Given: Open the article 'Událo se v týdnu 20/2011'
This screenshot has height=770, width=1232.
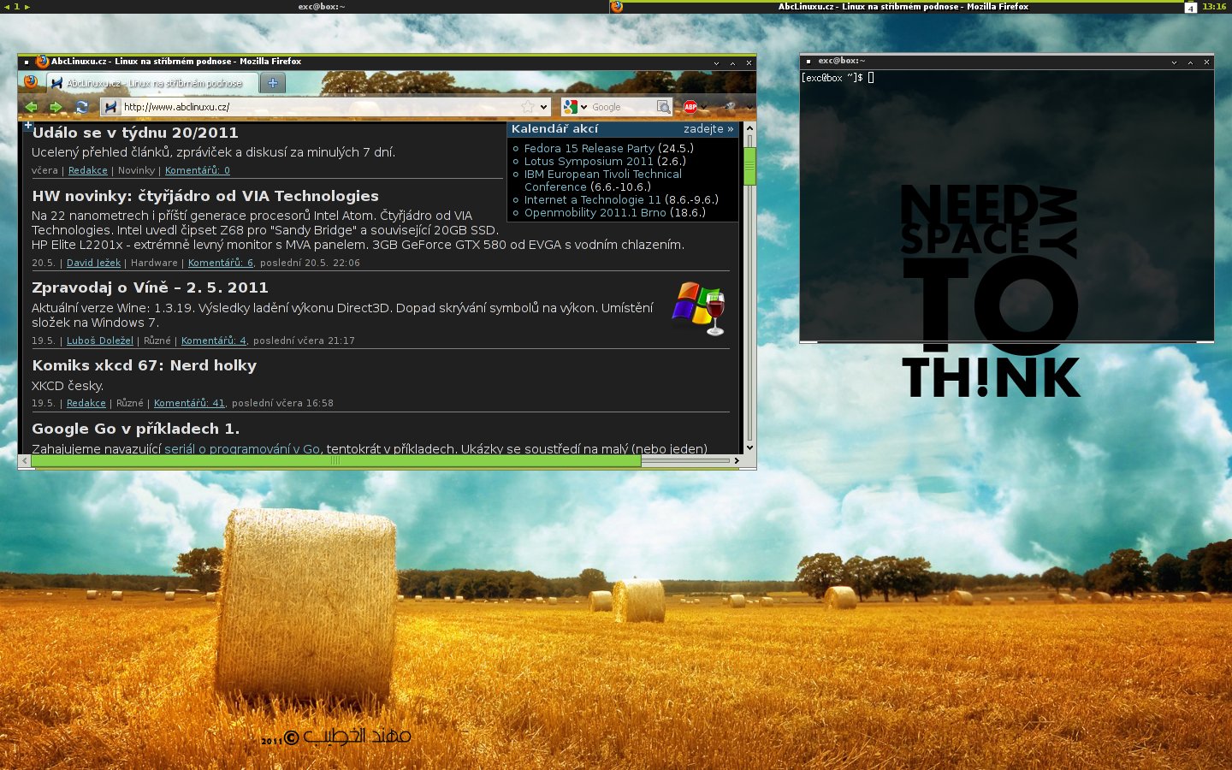Looking at the screenshot, I should pyautogui.click(x=135, y=133).
